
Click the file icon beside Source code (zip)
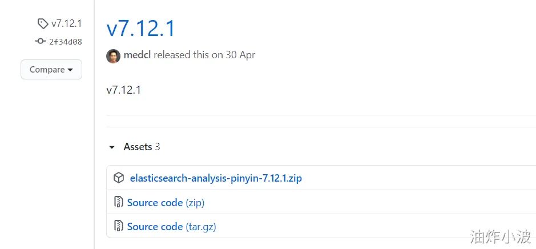118,202
